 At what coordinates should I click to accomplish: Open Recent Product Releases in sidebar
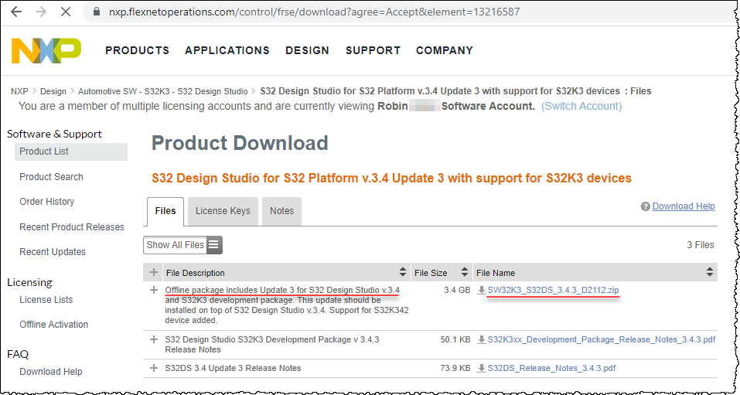(72, 227)
